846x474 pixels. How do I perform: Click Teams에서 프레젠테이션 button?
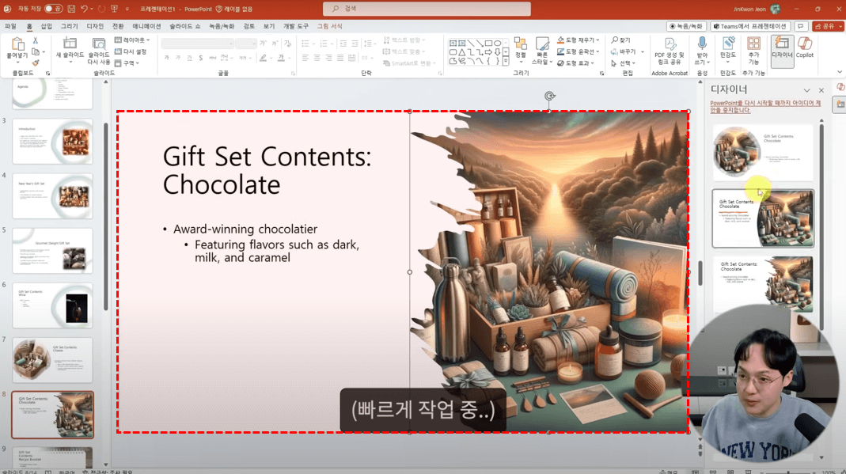point(750,26)
